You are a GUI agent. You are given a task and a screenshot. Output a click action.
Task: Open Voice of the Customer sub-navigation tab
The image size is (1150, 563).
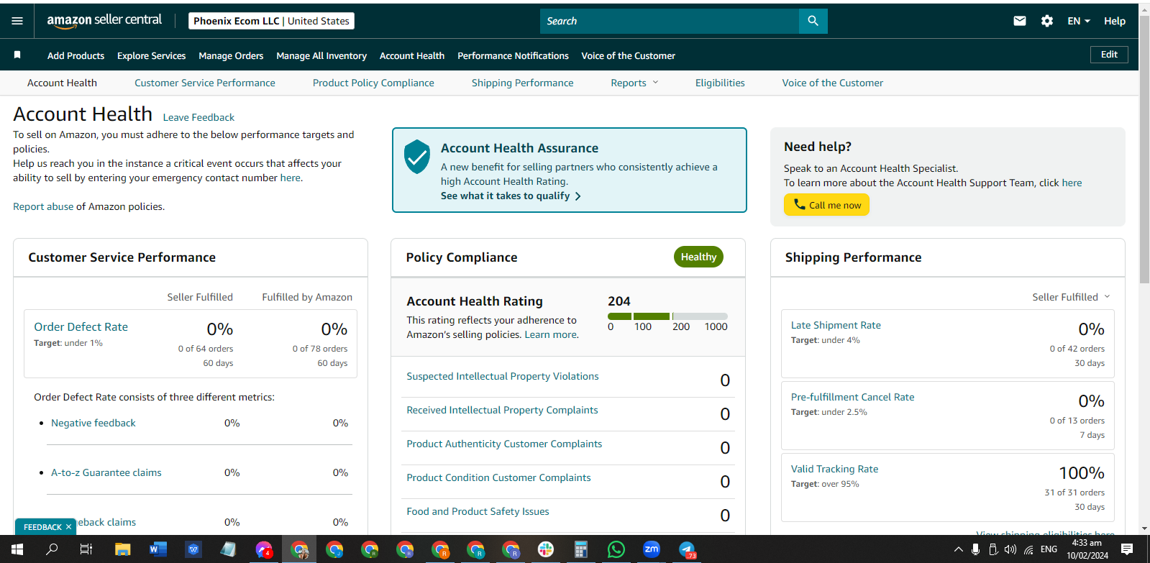[833, 83]
